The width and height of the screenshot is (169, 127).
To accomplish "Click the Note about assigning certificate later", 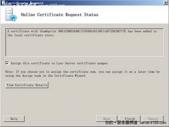I will coord(82,73).
